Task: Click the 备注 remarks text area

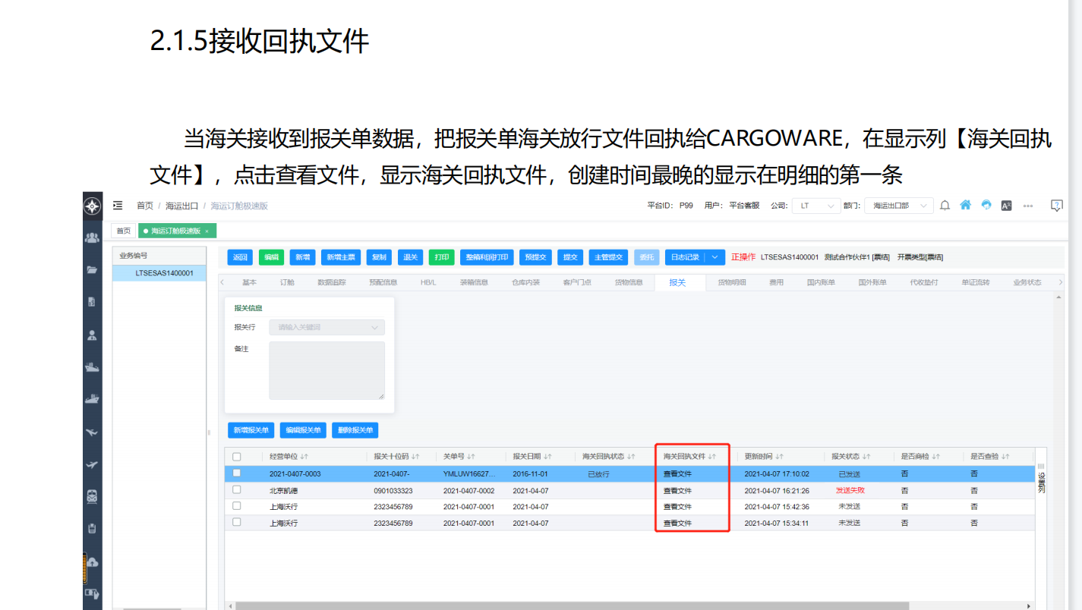Action: tap(326, 370)
